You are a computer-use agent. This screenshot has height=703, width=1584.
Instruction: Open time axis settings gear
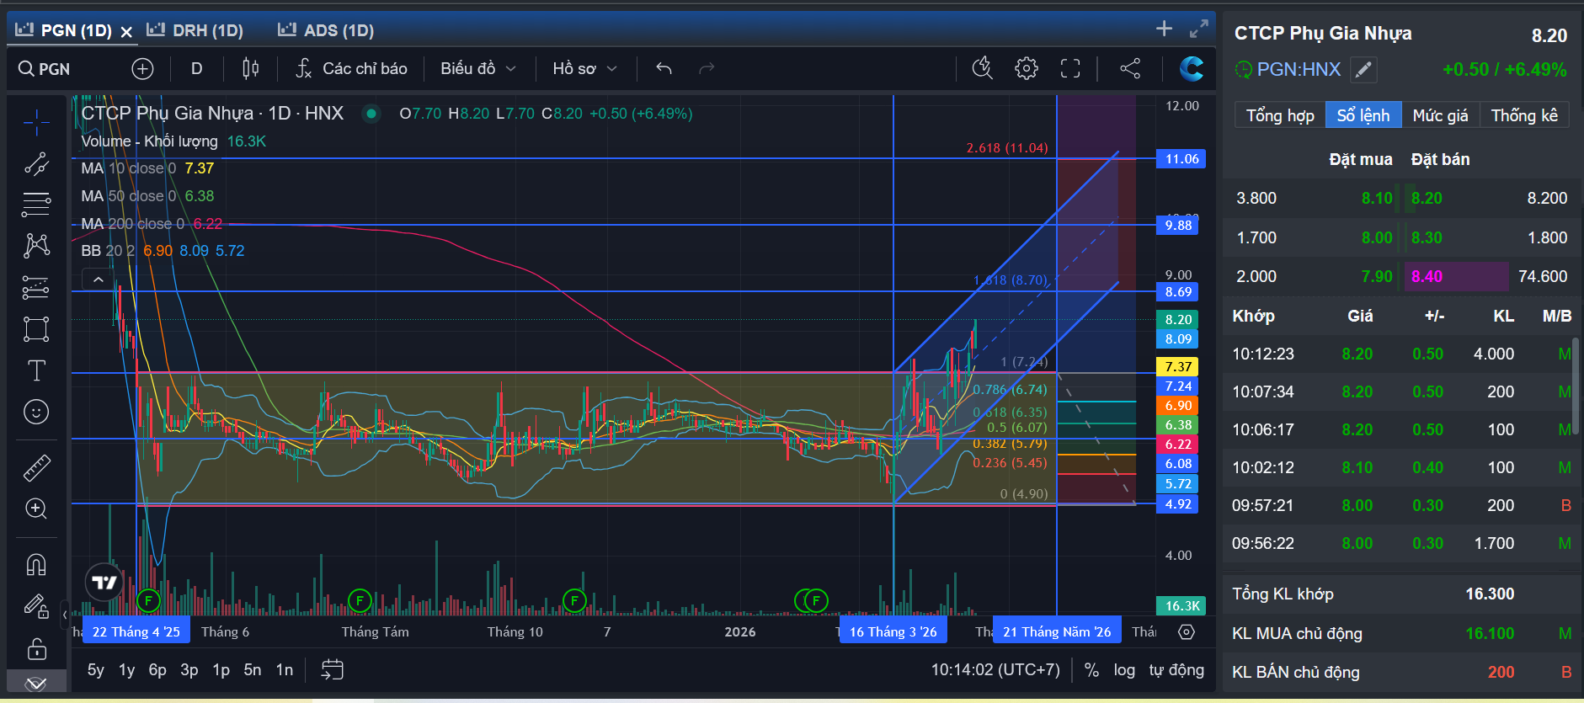click(1187, 631)
